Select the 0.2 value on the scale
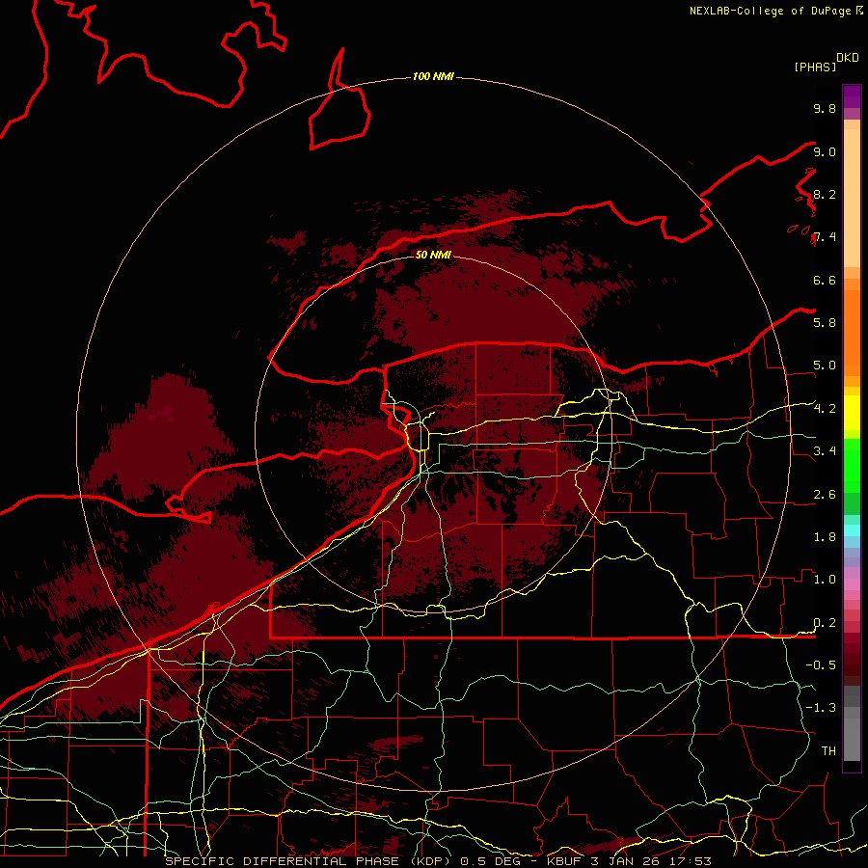 tap(825, 623)
